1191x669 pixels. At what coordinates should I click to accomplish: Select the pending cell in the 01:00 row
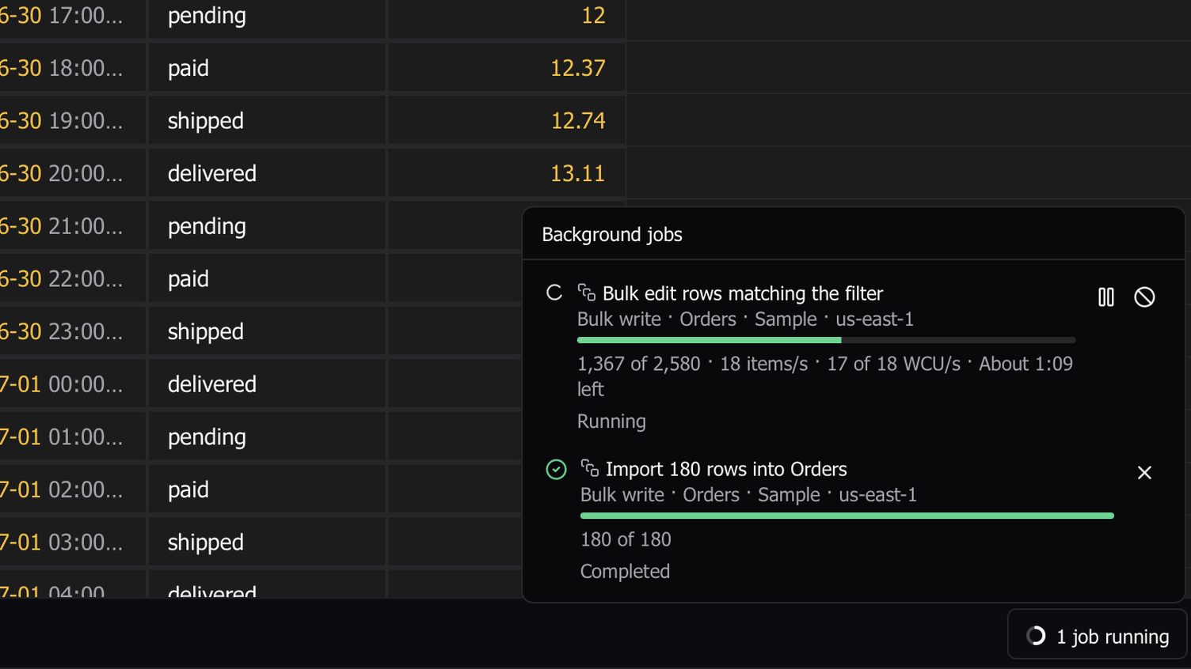point(267,437)
